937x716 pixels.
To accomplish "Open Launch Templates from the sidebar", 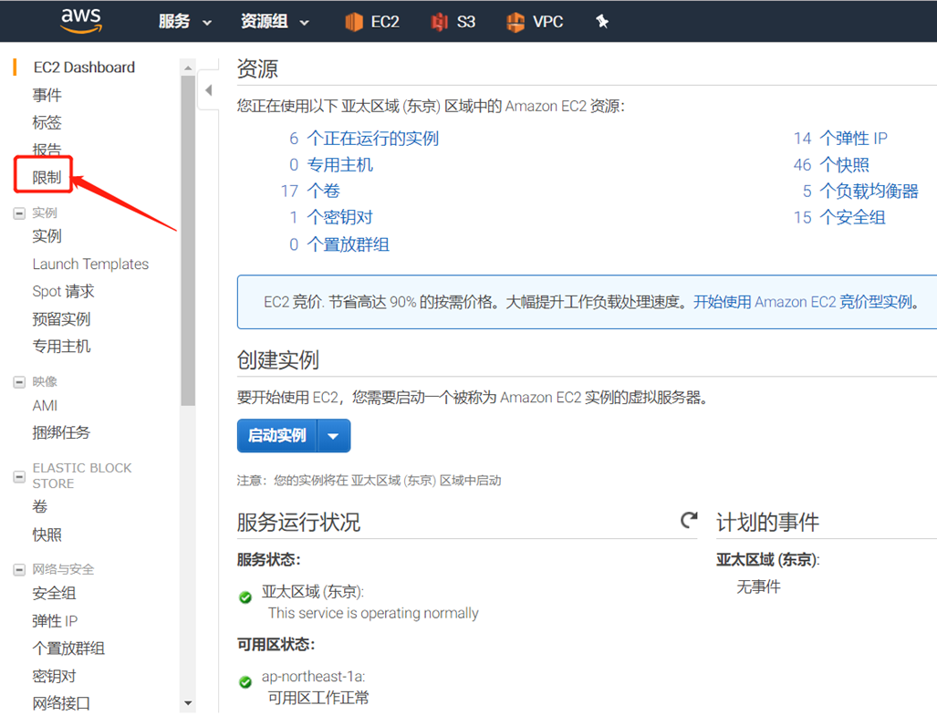I will click(x=90, y=264).
